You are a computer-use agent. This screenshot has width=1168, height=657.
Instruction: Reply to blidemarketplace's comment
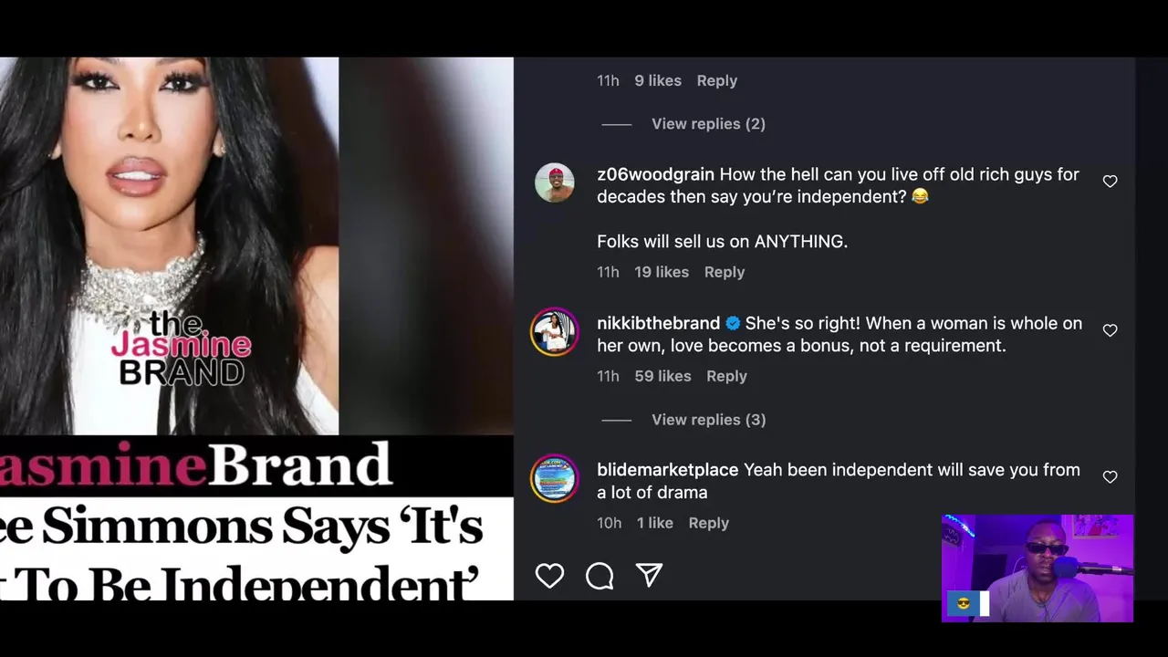(708, 523)
